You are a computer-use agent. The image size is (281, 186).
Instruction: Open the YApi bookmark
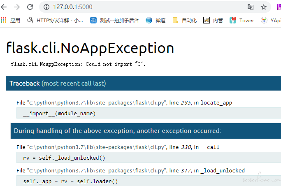(271, 20)
